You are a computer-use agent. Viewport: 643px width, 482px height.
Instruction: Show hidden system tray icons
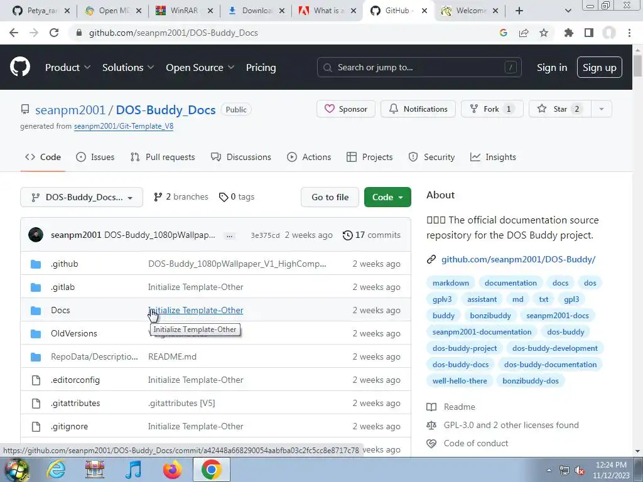(x=549, y=471)
